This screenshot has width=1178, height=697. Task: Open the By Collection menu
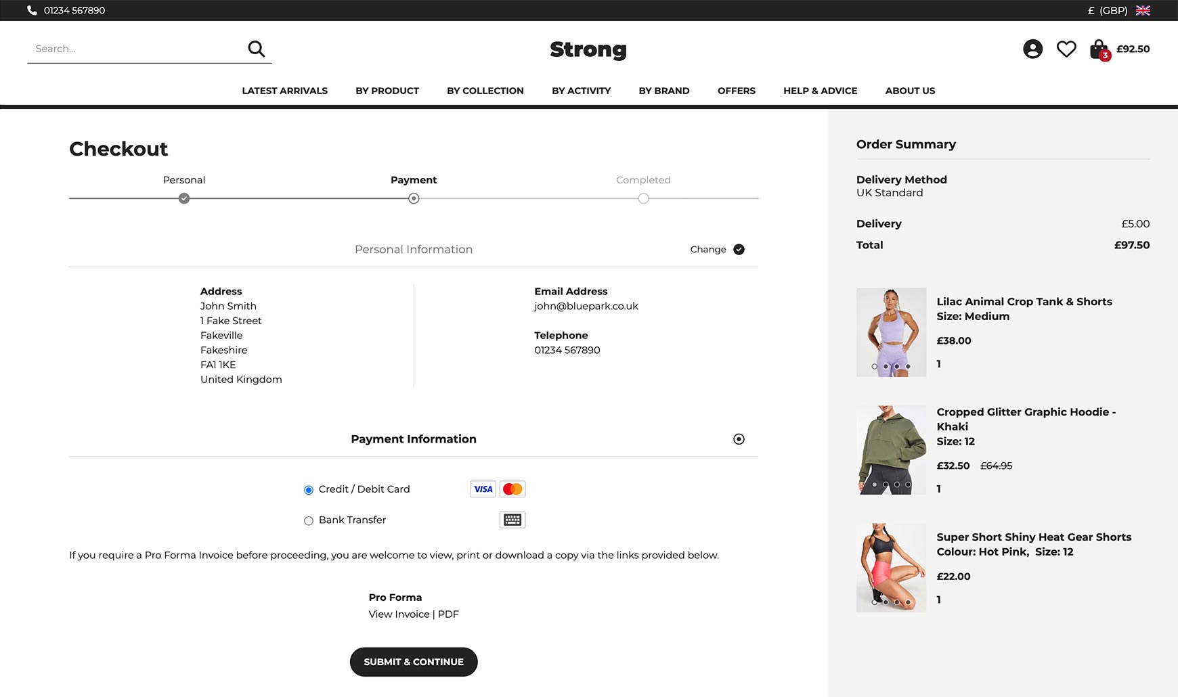(485, 91)
